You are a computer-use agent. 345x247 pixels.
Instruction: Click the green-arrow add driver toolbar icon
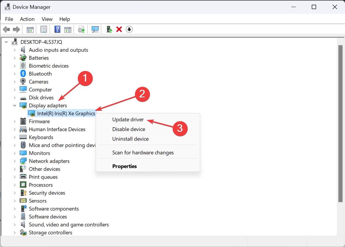[x=109, y=29]
